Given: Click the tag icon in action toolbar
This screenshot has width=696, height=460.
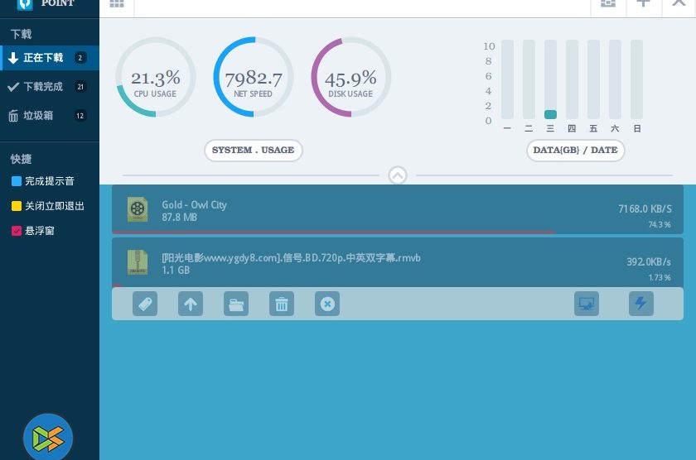Looking at the screenshot, I should (x=145, y=304).
